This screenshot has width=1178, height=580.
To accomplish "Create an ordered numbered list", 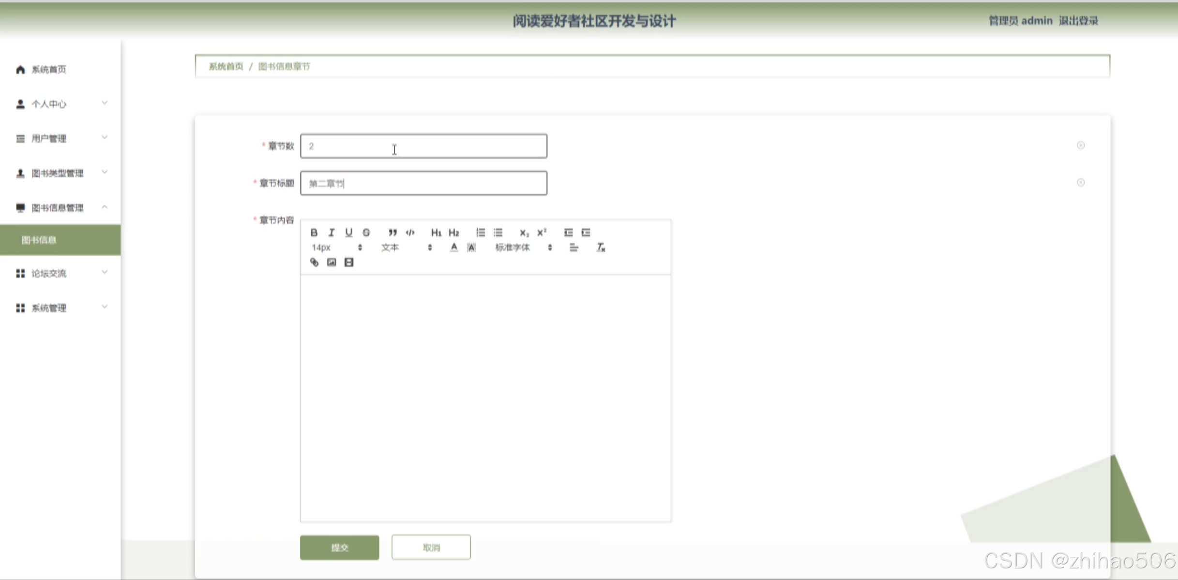I will point(480,232).
